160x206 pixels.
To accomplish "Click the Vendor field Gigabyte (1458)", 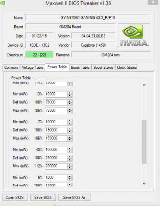I will [x=93, y=45].
